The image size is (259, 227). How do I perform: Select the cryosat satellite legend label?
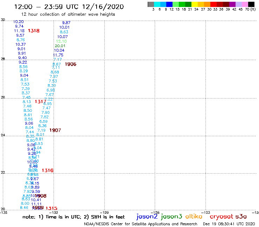tap(221, 217)
